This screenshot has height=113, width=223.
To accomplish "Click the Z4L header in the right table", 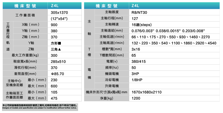I will 136,6.
